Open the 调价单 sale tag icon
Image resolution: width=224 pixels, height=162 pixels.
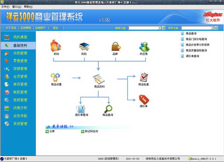click(x=144, y=99)
